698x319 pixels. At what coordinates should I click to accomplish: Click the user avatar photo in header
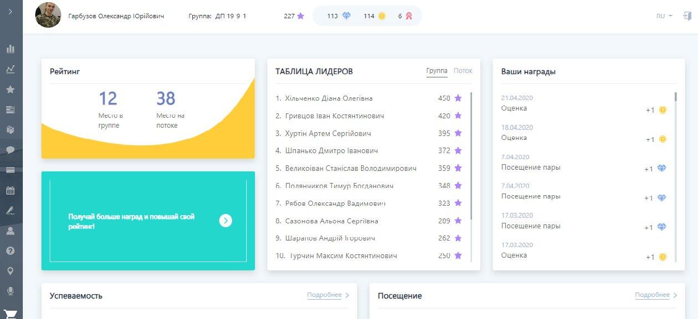[48, 15]
